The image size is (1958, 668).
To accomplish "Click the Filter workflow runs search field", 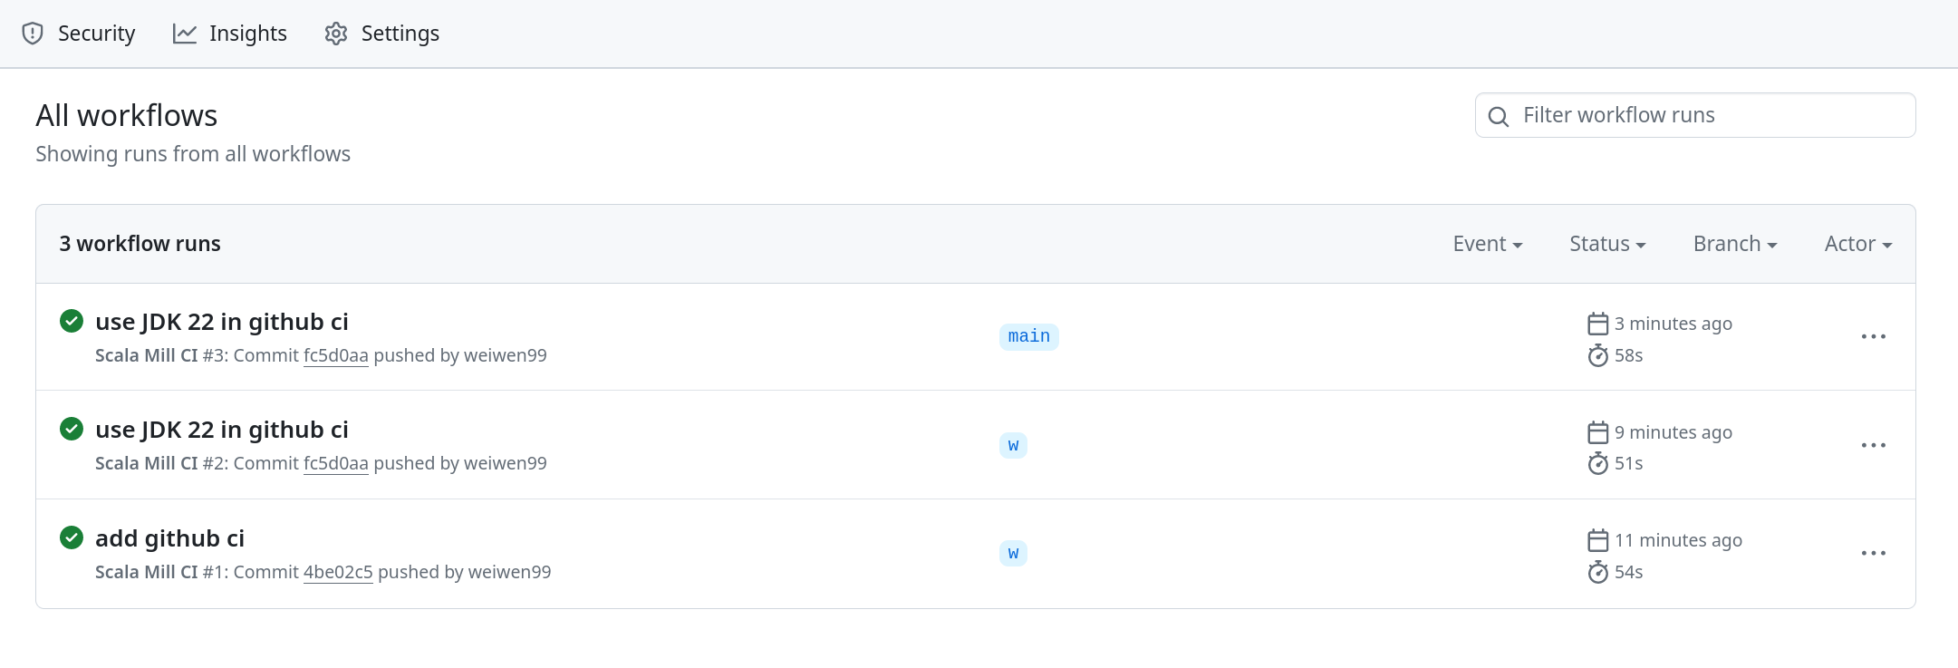I will (x=1695, y=115).
